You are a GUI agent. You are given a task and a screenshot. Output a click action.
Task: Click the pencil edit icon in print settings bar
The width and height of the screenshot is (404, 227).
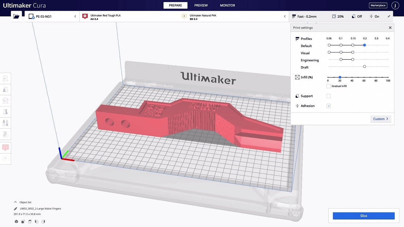click(389, 16)
